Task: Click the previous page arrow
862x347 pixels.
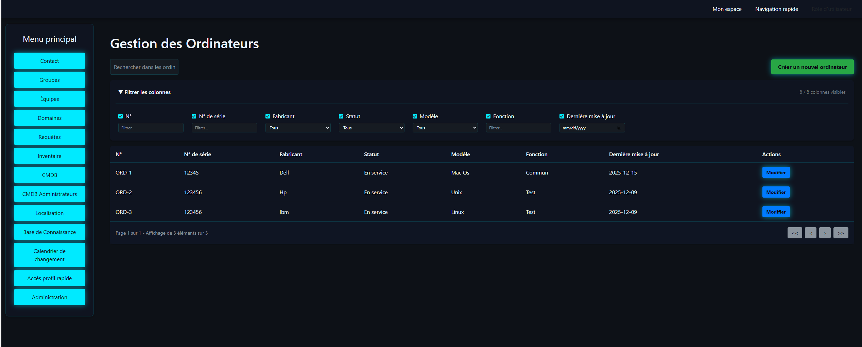Action: point(810,233)
